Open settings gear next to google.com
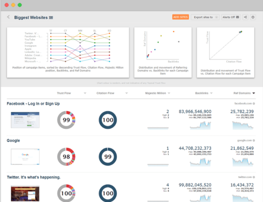The image size is (263, 202). point(254,140)
